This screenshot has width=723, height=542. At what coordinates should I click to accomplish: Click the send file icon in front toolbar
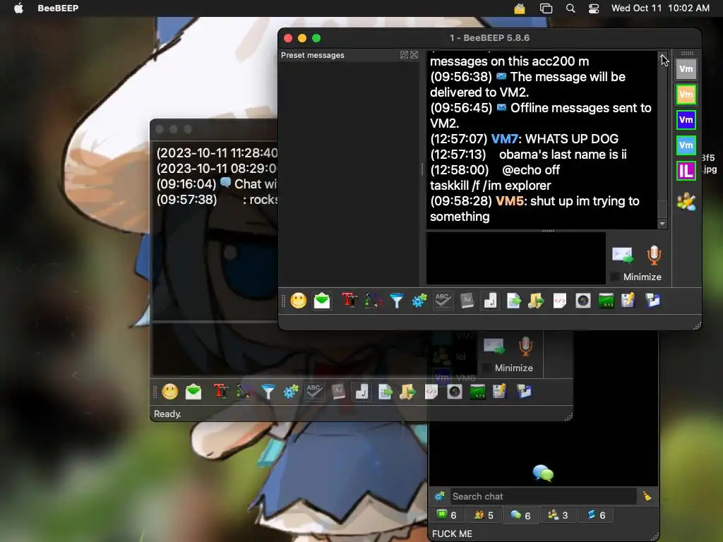513,301
